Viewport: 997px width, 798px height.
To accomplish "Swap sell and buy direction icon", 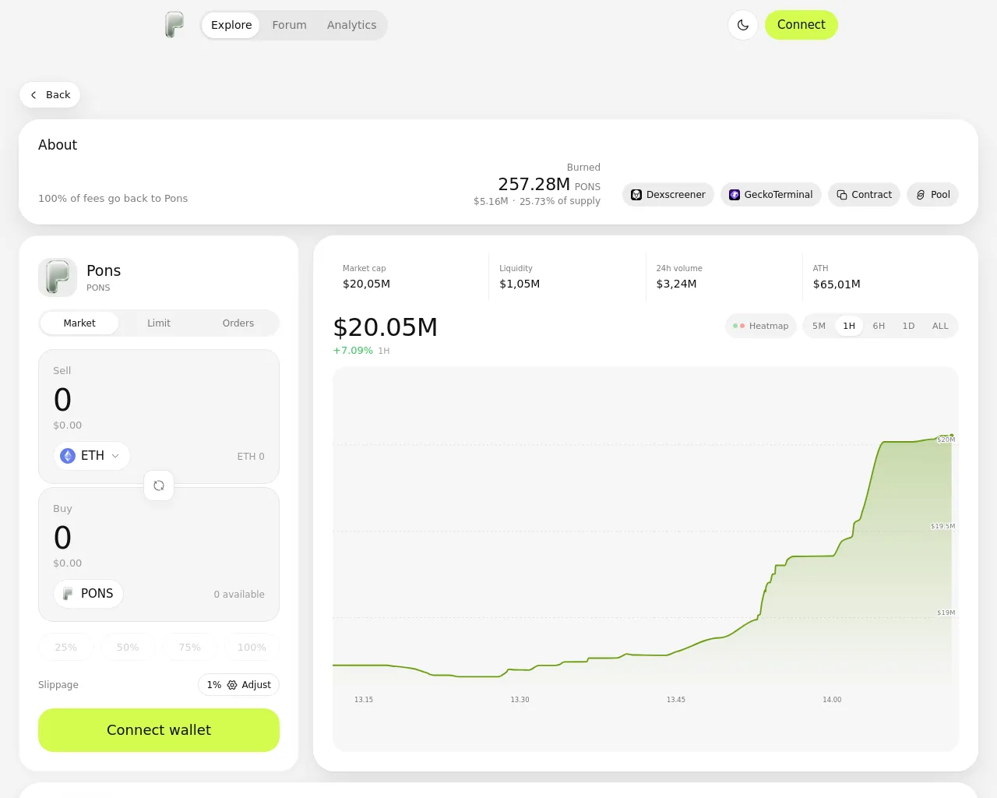I will [159, 486].
